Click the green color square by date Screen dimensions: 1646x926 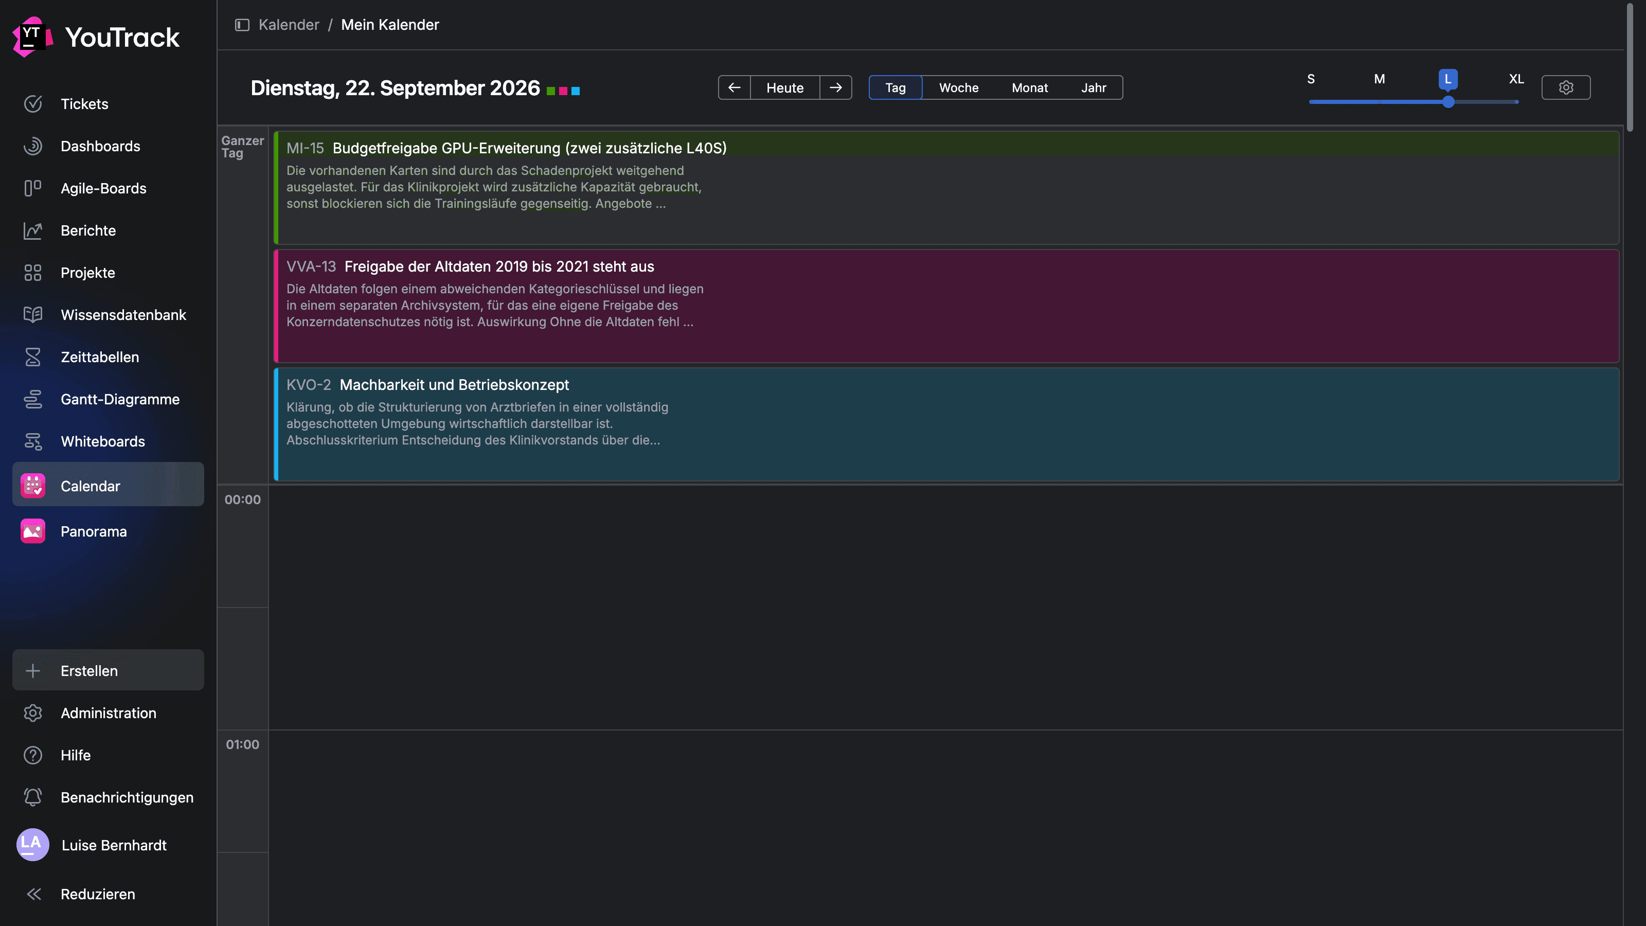[x=551, y=91]
